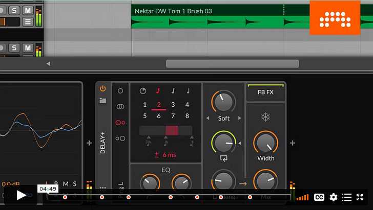
Task: Click the left scroll arrow in the arranger
Action: tap(48, 63)
